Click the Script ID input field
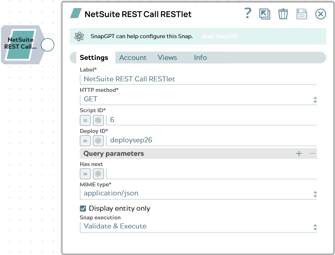 coord(211,120)
